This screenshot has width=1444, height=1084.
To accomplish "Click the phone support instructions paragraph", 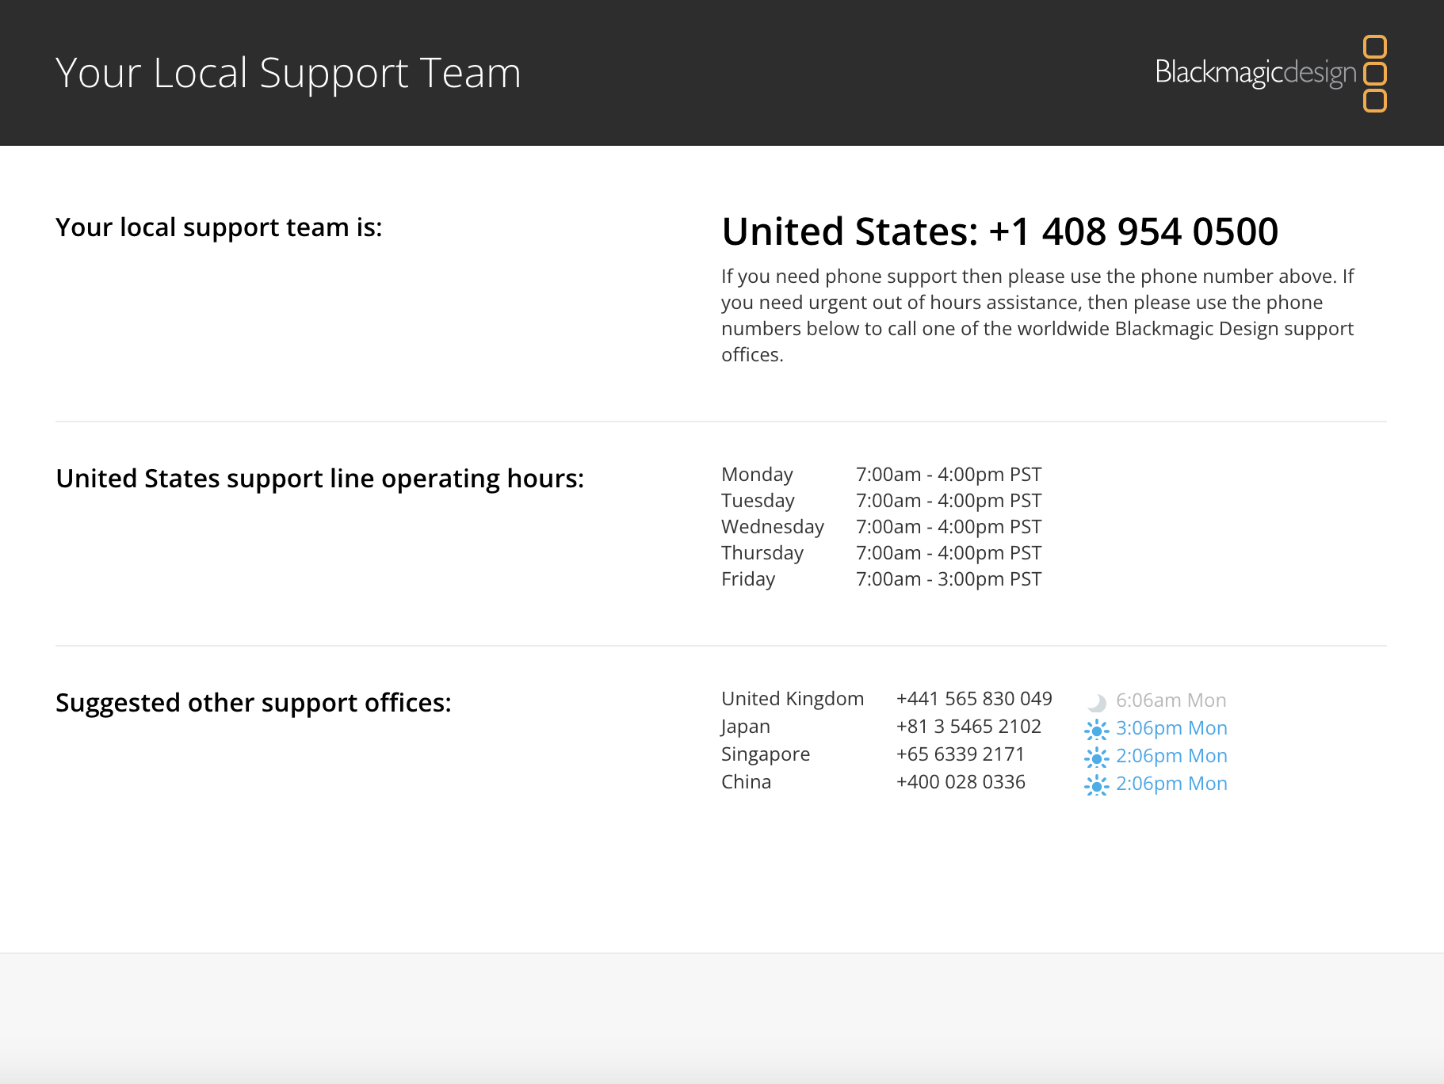I will (x=1037, y=315).
